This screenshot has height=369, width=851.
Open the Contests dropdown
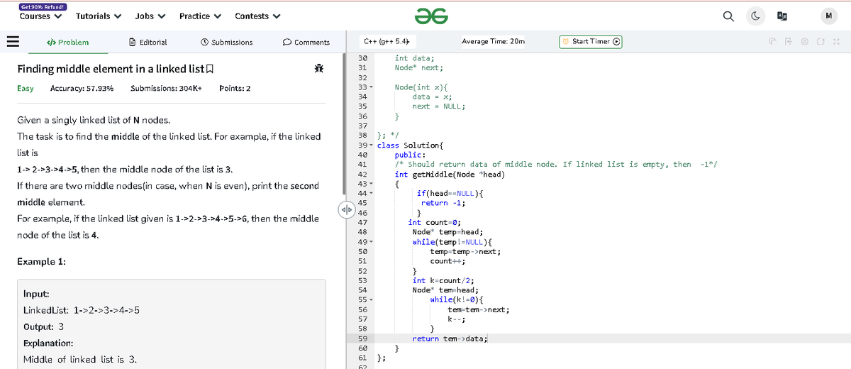click(257, 16)
